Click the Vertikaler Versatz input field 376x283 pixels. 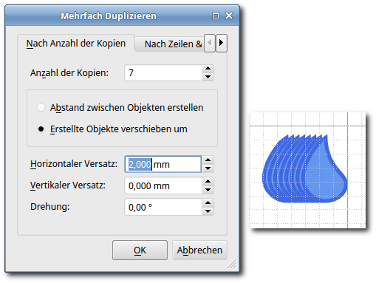point(163,185)
